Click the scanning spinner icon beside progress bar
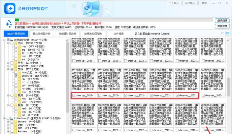 tap(8, 24)
